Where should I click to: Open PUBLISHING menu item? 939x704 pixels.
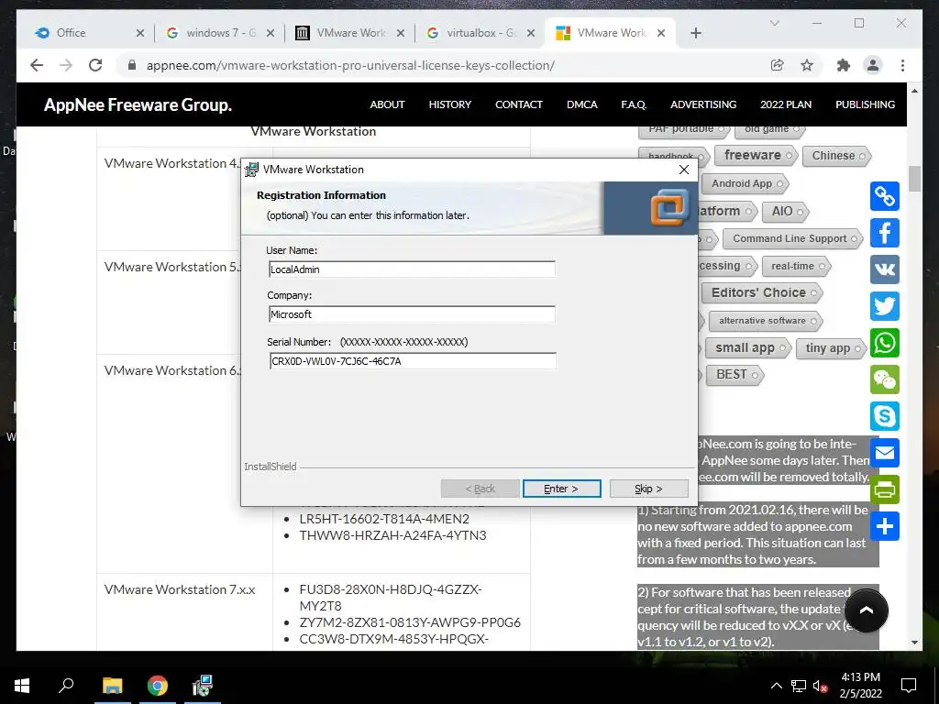pyautogui.click(x=866, y=104)
